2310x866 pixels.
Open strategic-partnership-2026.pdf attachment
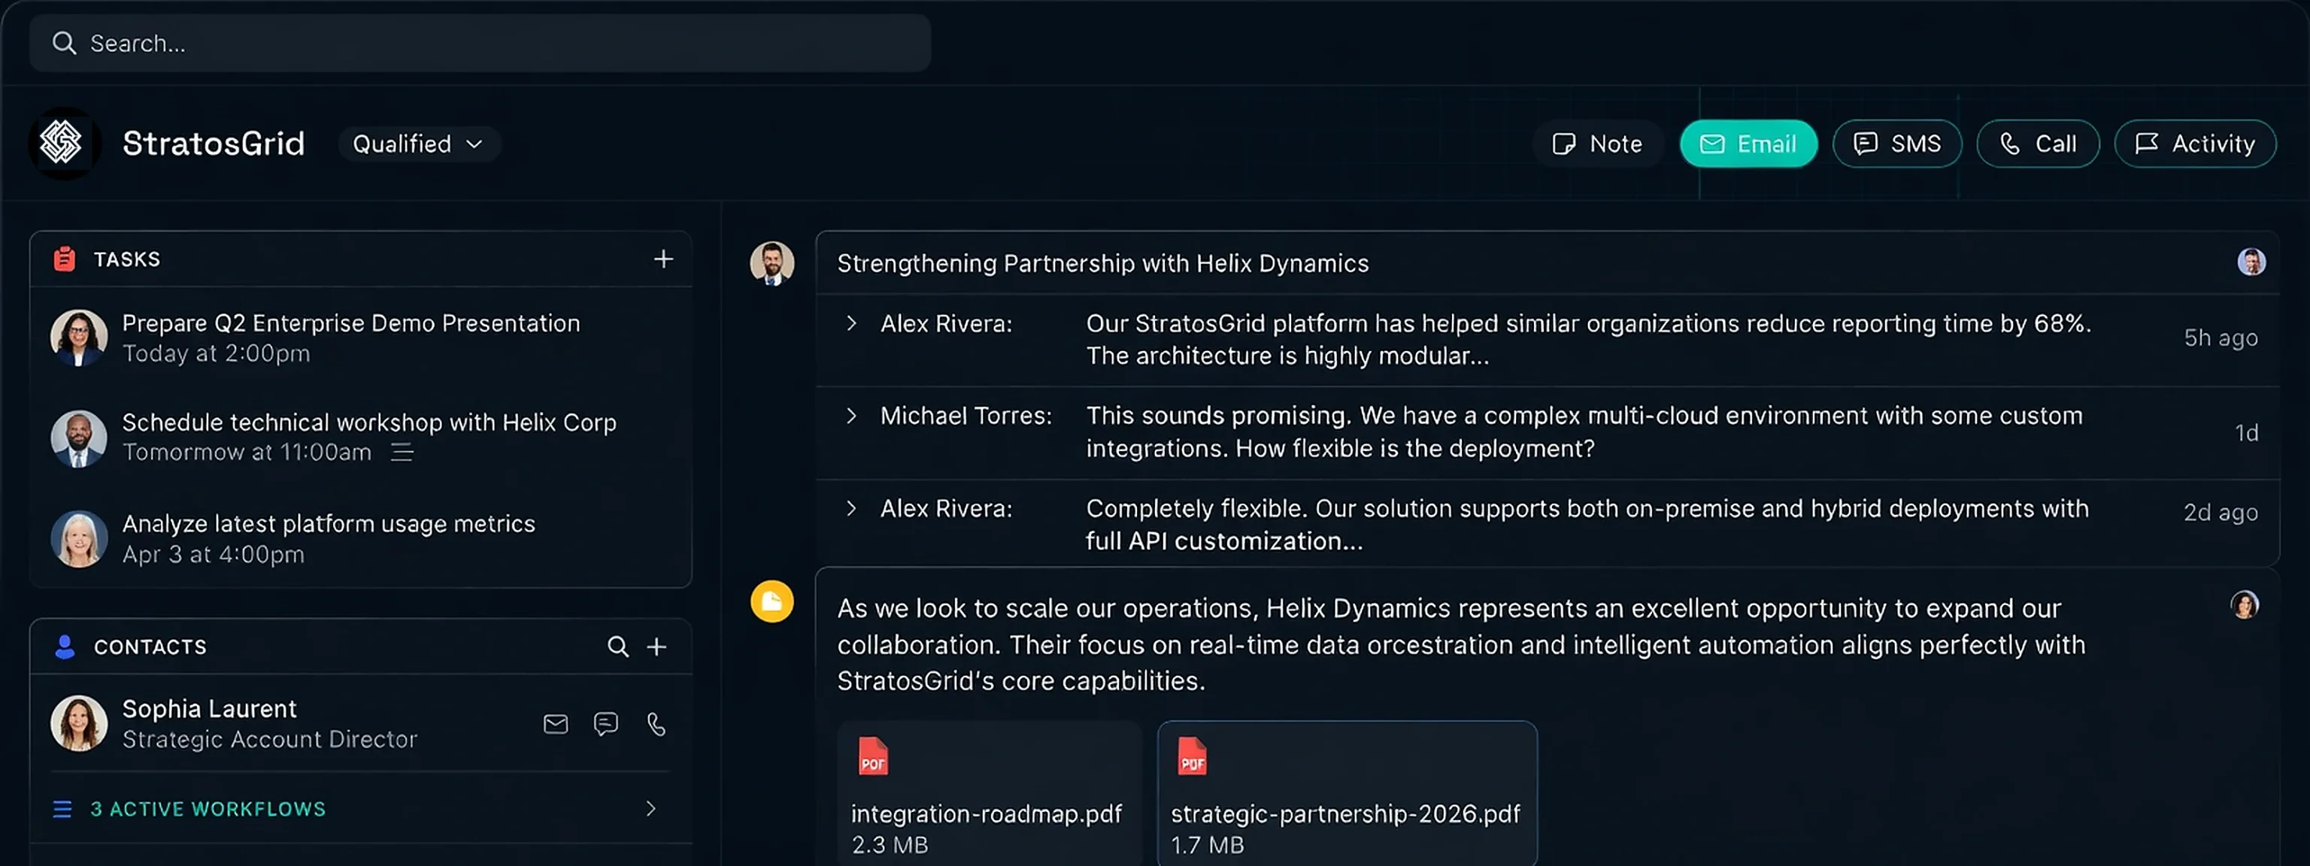click(1347, 793)
